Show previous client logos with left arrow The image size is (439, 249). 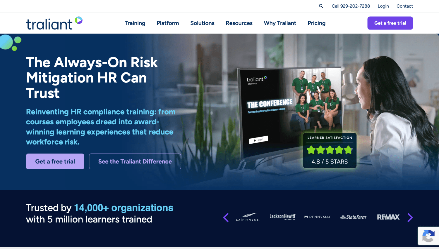pos(226,217)
